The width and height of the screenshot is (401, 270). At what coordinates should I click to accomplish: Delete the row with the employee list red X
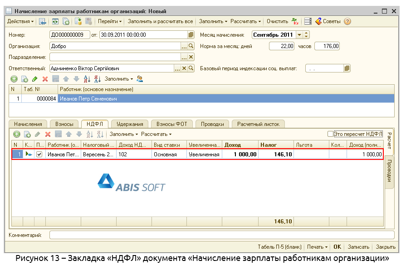point(45,79)
